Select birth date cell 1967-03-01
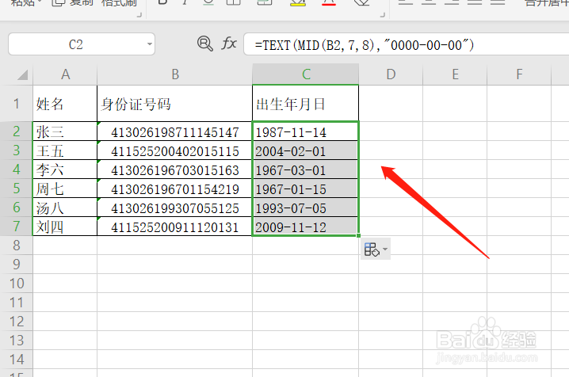 [306, 169]
